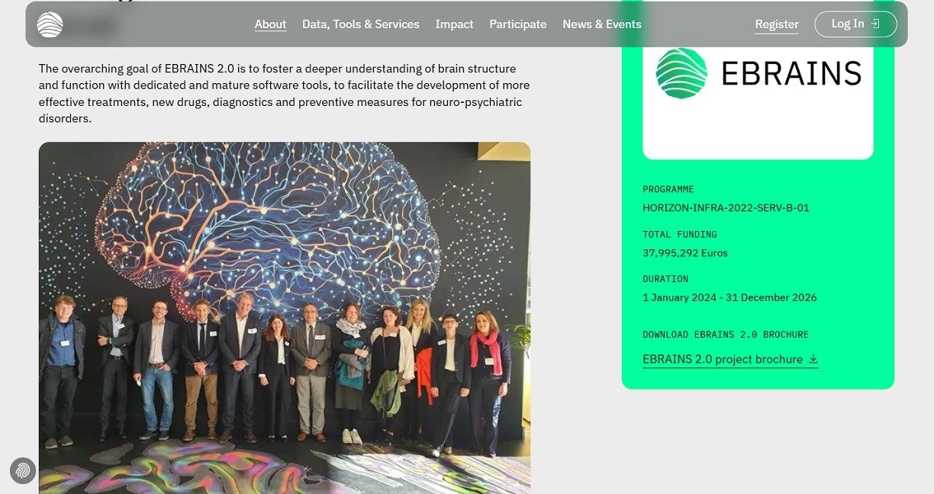Click the group photo with brain mural
The image size is (934, 494).
tap(285, 318)
